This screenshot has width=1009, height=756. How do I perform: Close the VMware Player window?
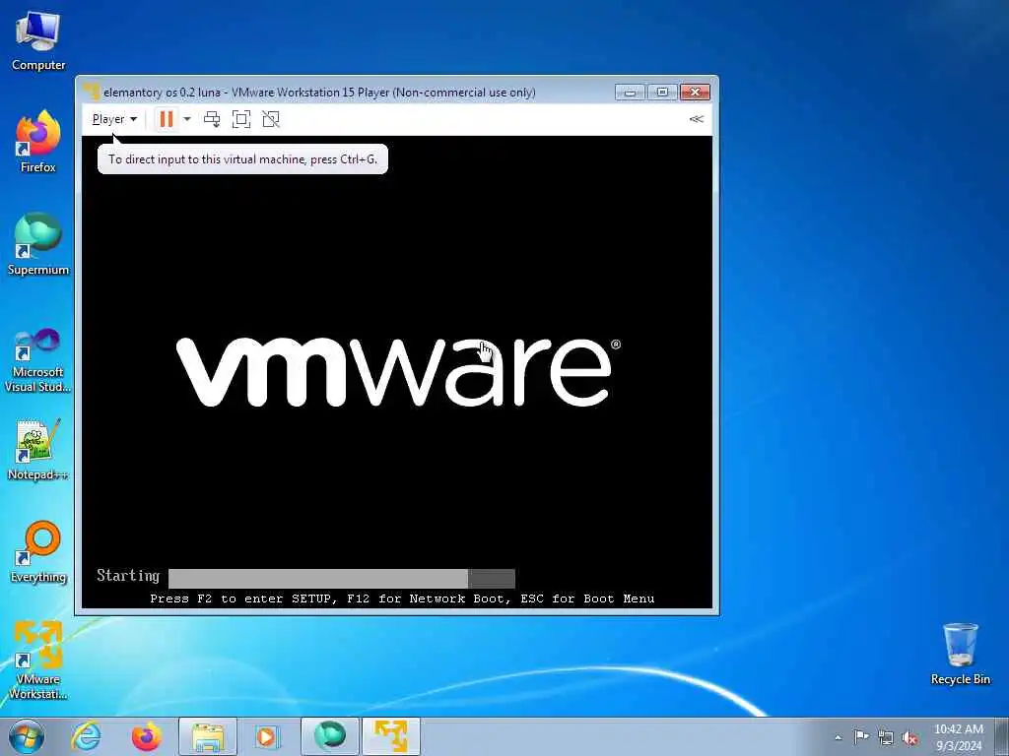695,92
